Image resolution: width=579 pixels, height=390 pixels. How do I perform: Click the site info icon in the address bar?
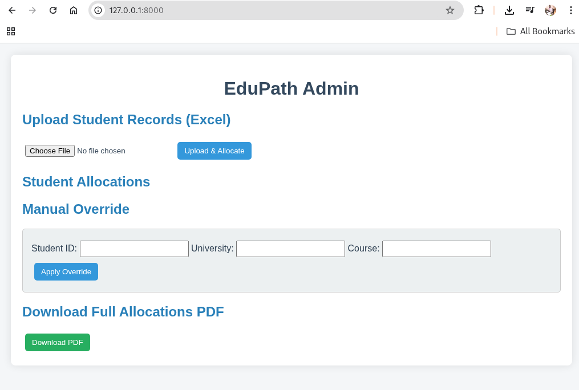[x=99, y=10]
